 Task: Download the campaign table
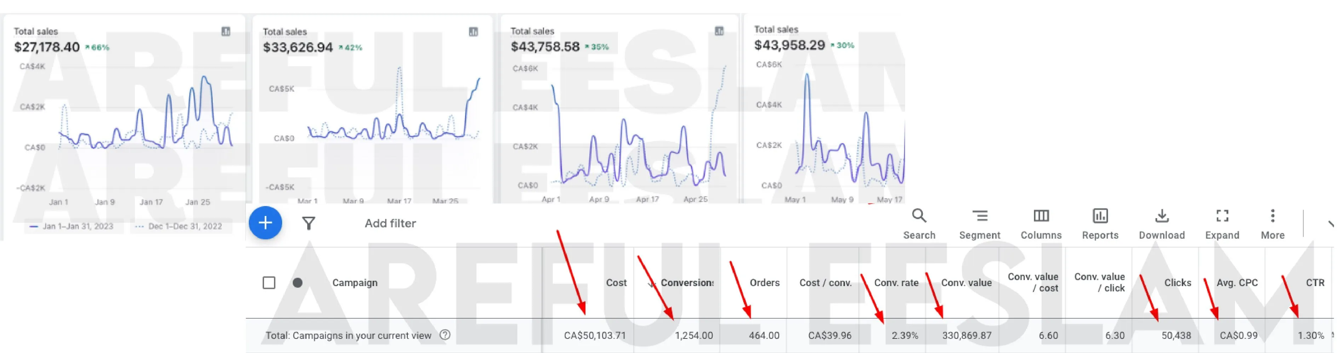1161,224
